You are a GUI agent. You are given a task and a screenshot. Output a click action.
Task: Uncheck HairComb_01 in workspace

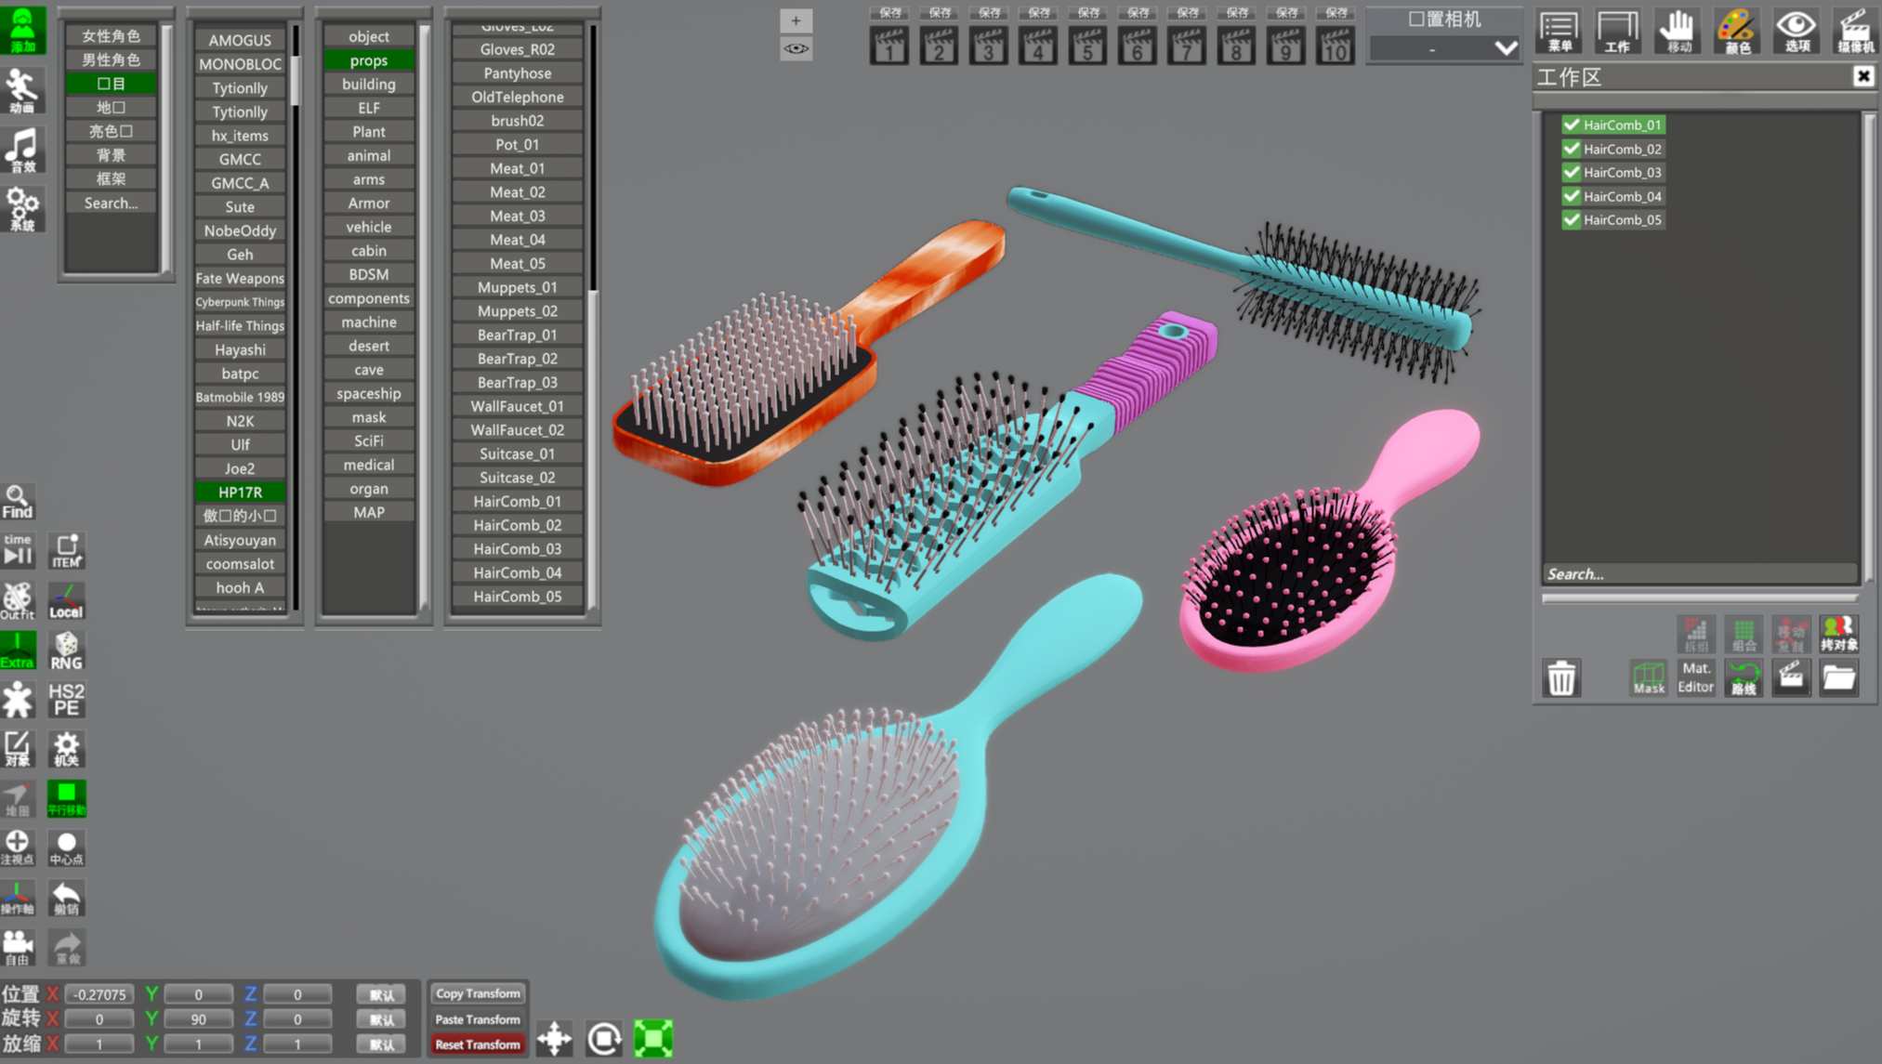(1572, 125)
